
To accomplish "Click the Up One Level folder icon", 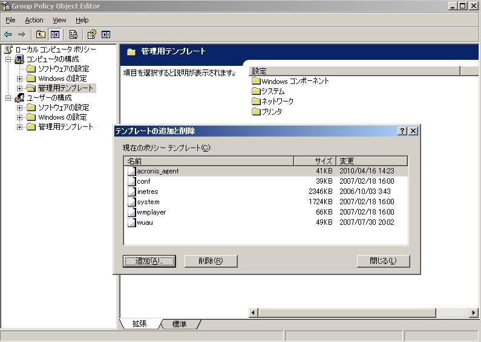I will (41, 34).
